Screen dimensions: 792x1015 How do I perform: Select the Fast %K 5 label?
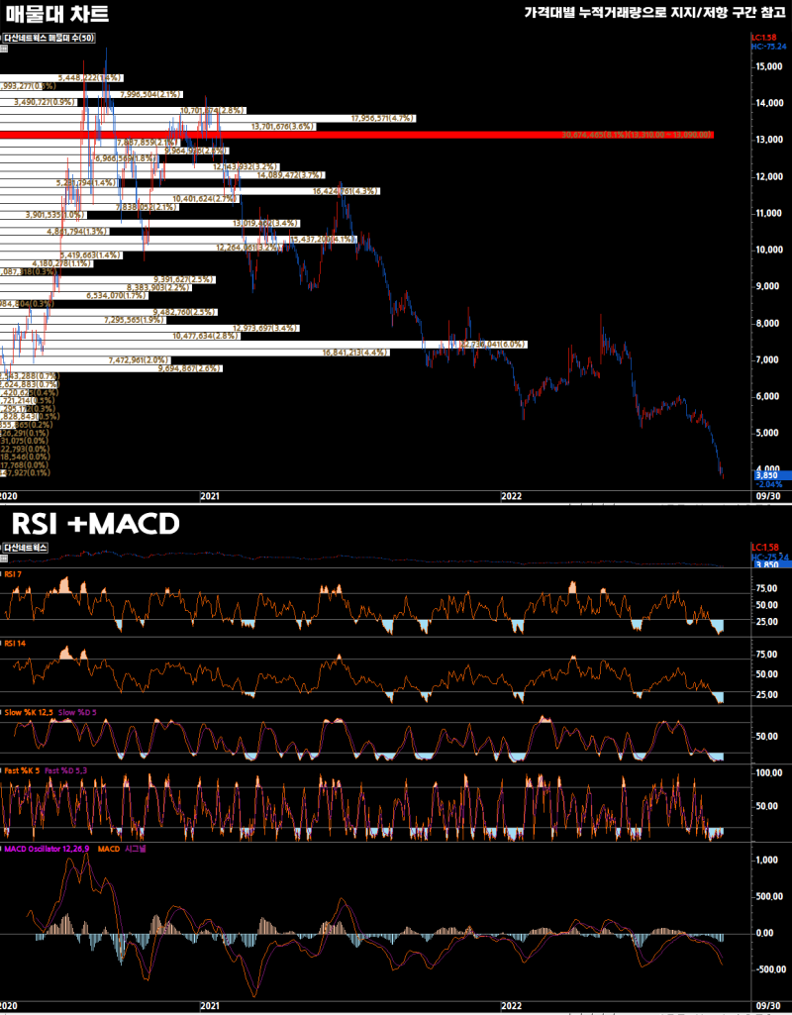coord(22,771)
